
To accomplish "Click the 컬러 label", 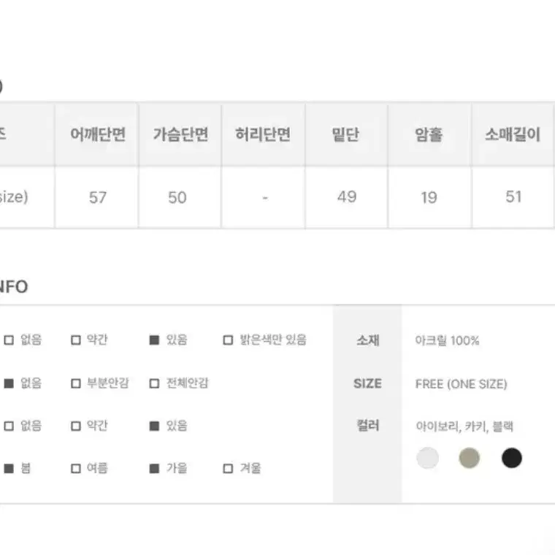I will [x=368, y=426].
